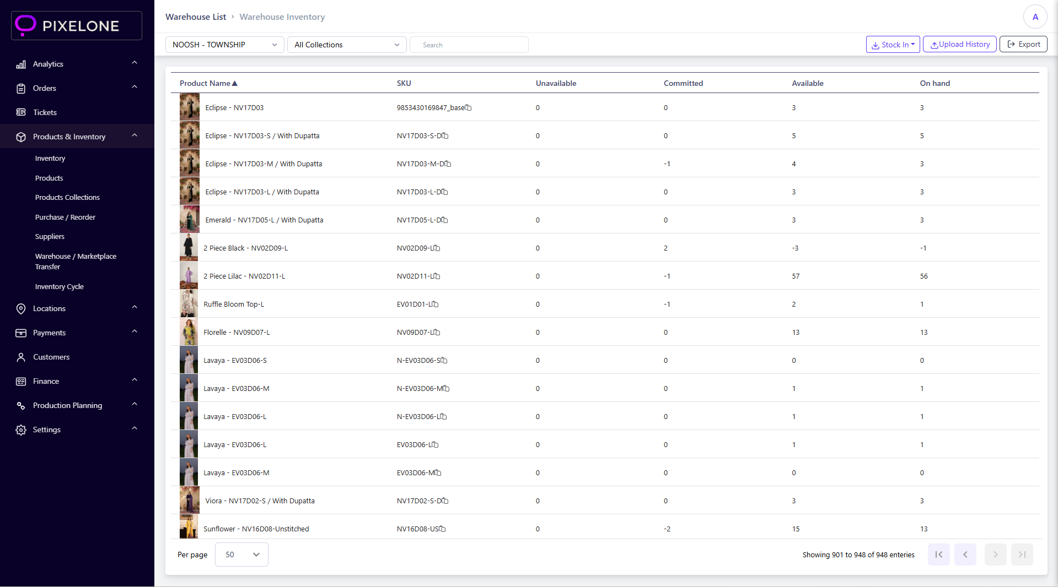Collapse the Products & Inventory section chevron
This screenshot has width=1058, height=587.
click(135, 136)
